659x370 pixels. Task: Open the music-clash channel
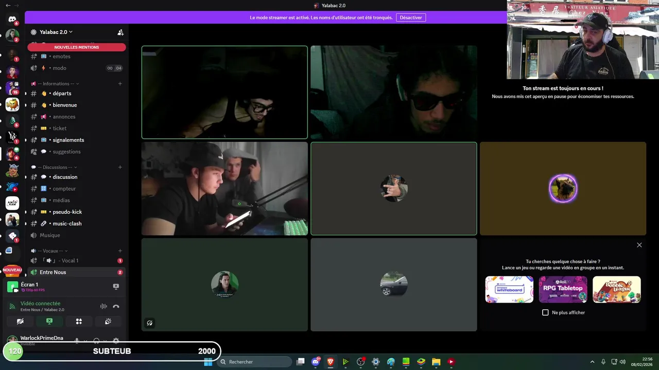[x=77, y=224]
